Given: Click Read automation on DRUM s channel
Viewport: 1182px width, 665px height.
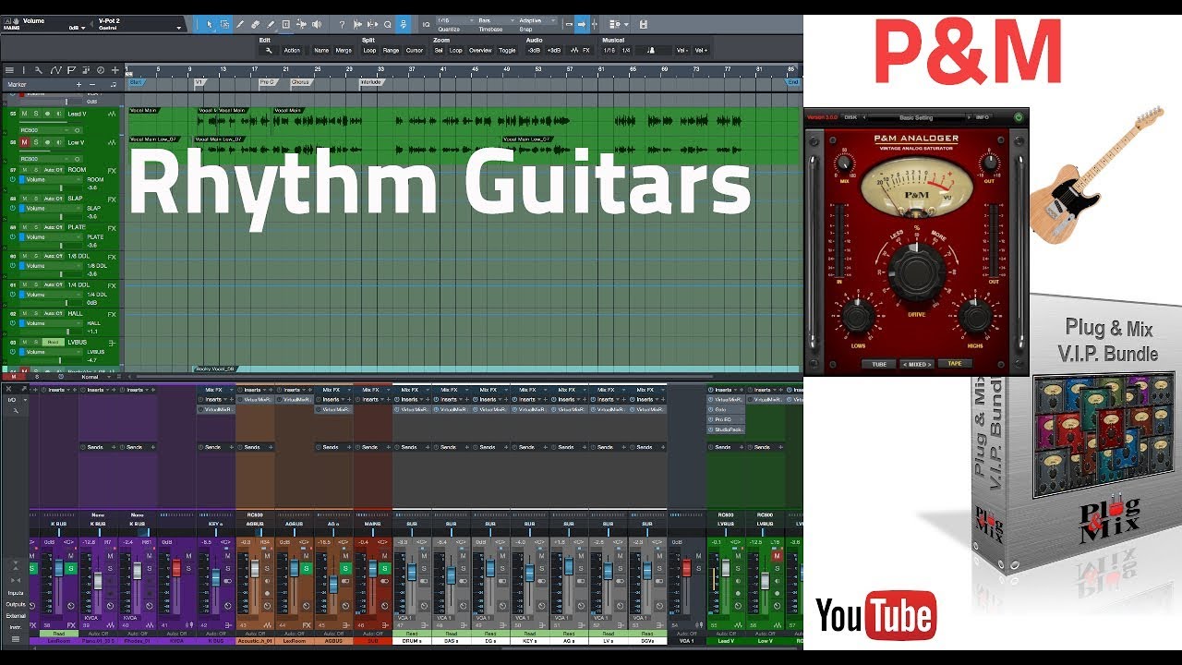Looking at the screenshot, I should [412, 634].
